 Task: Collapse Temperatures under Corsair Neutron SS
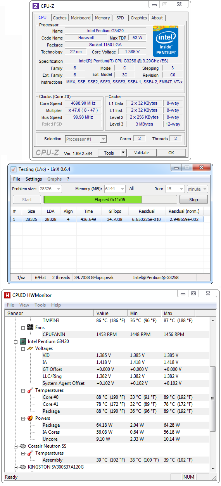[23, 453]
